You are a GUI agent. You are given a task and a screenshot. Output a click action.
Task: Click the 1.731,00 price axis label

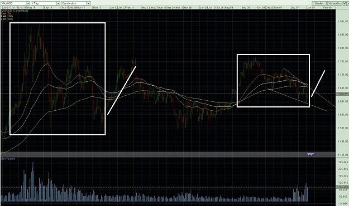pos(343,75)
